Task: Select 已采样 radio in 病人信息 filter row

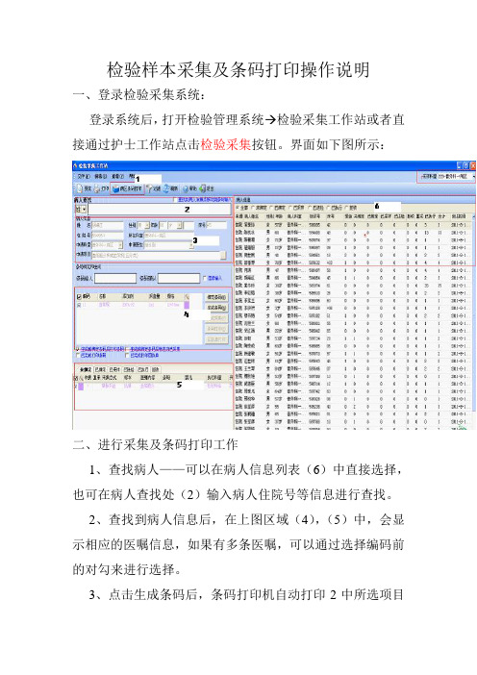Action: pos(290,208)
